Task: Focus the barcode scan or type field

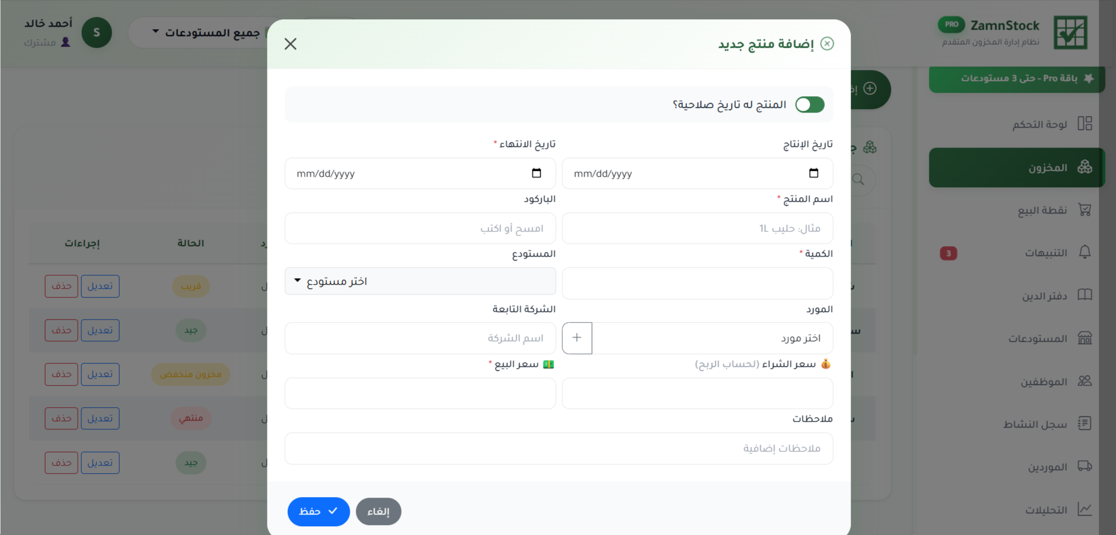Action: (420, 228)
